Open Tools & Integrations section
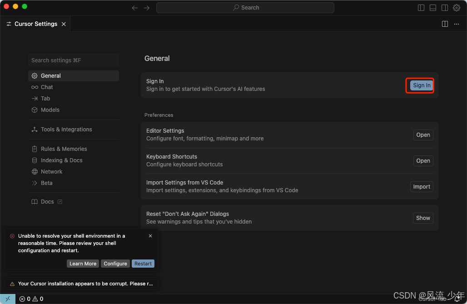 pyautogui.click(x=74, y=130)
